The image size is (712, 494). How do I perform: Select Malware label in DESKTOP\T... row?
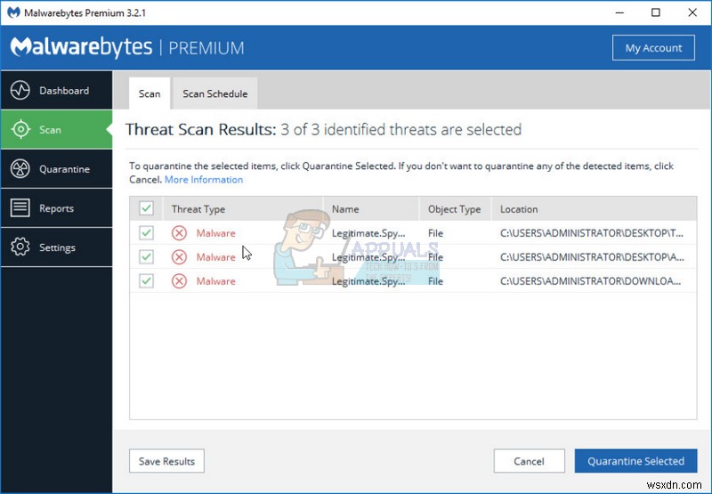[215, 233]
